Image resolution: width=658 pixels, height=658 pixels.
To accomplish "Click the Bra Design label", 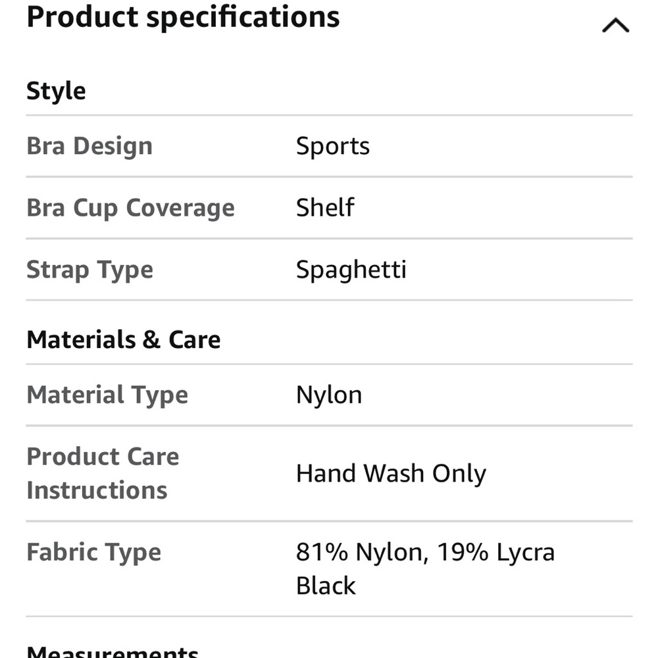I will coord(89,146).
